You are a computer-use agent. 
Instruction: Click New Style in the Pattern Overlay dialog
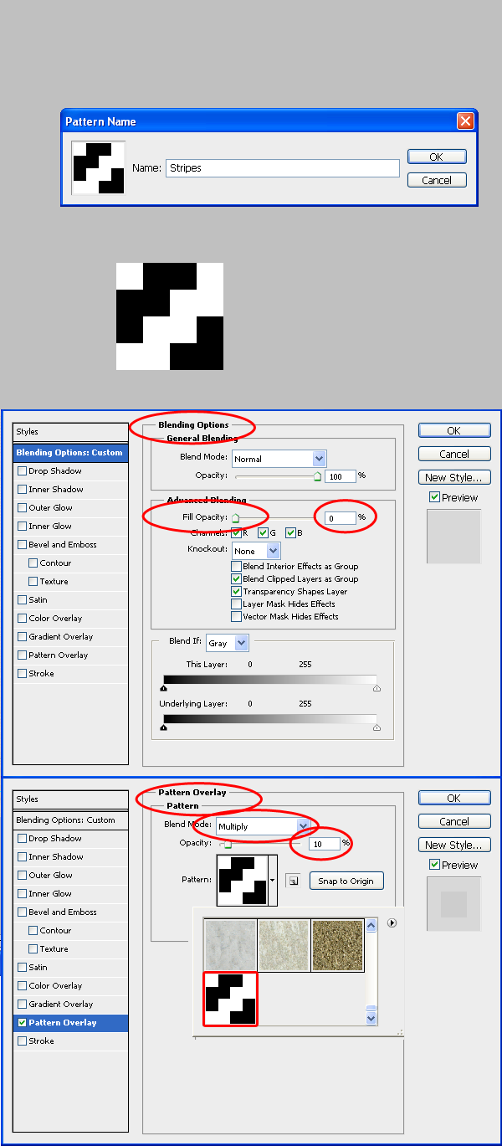(x=454, y=845)
